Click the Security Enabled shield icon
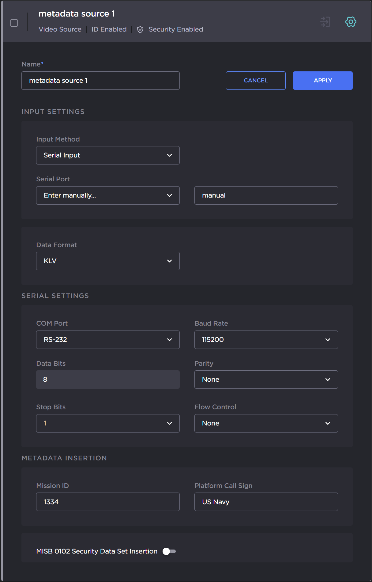Image resolution: width=372 pixels, height=582 pixels. [x=140, y=29]
